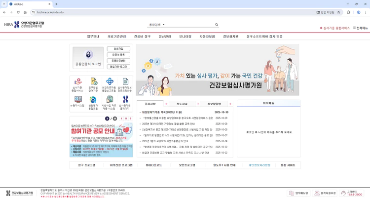This screenshot has height=199, width=370.
Task: Click browser reload button
Action: pyautogui.click(x=18, y=12)
